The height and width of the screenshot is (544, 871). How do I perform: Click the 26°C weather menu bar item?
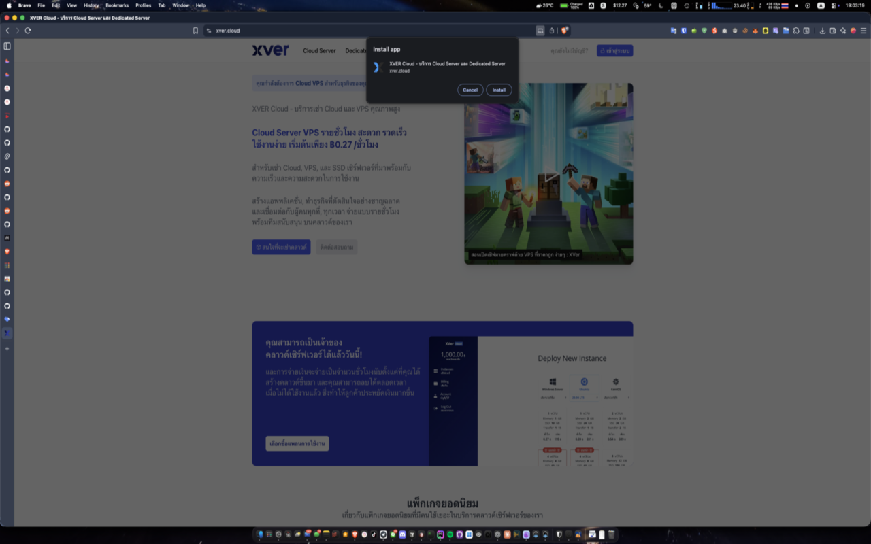point(545,5)
